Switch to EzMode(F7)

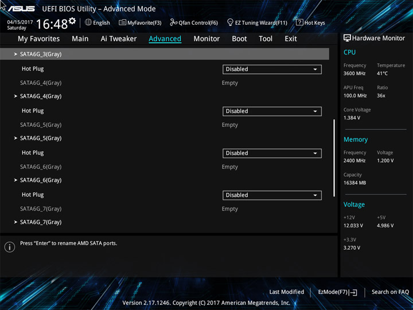tap(337, 292)
